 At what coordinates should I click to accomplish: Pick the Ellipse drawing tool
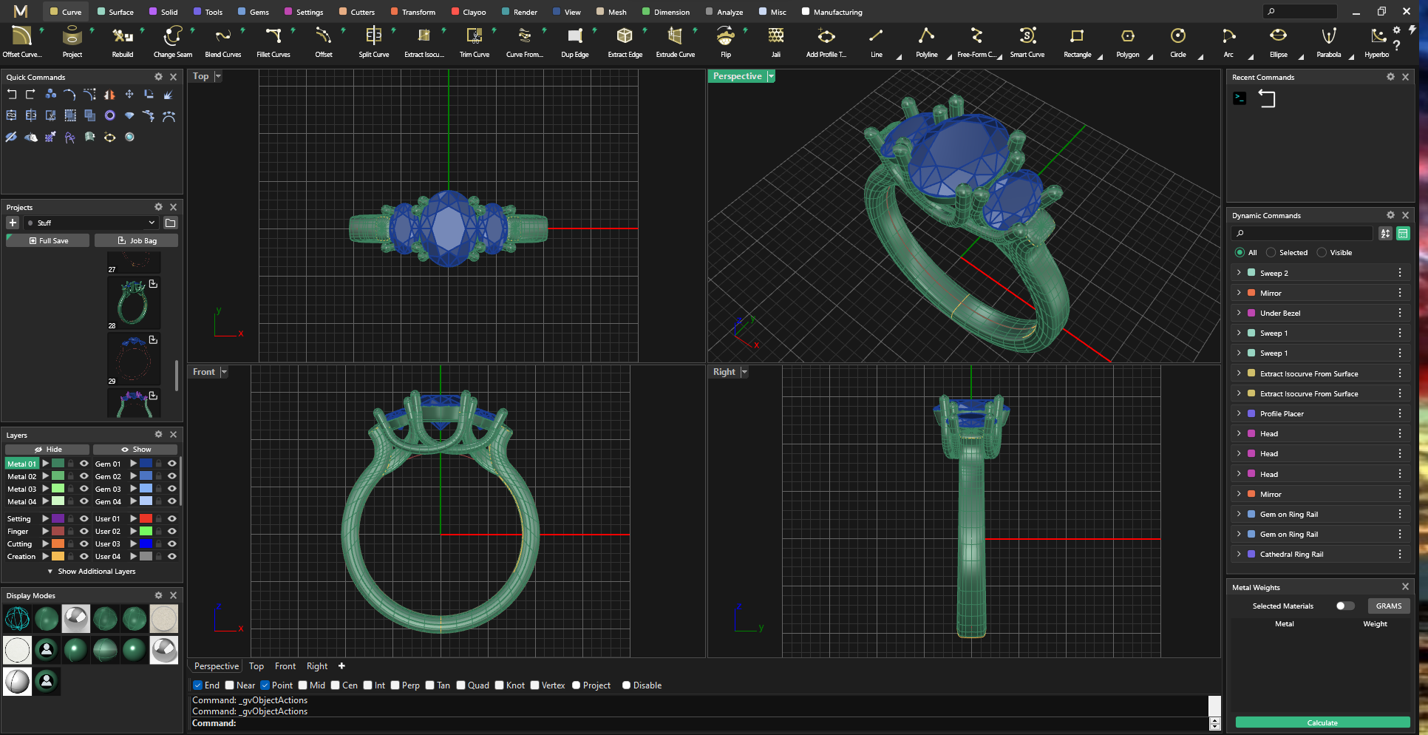1279,41
